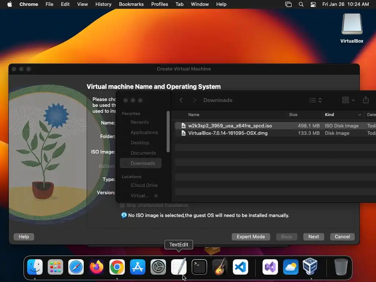
Task: Open Spotlight search in the menu bar
Action: click(301, 4)
